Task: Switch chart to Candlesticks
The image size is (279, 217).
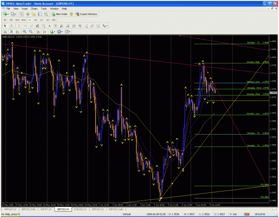Action: coord(12,32)
